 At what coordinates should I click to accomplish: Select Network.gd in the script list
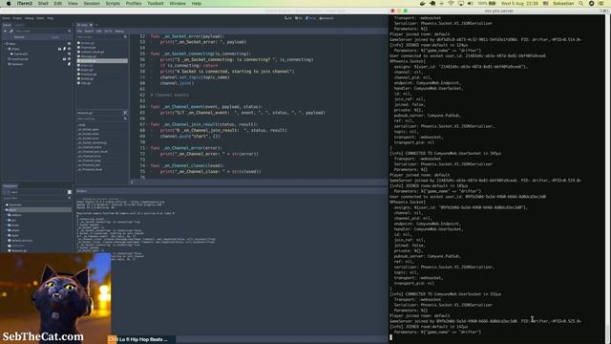[x=102, y=61]
